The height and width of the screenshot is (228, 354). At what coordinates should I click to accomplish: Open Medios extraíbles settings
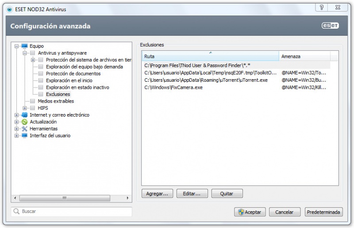pos(56,101)
